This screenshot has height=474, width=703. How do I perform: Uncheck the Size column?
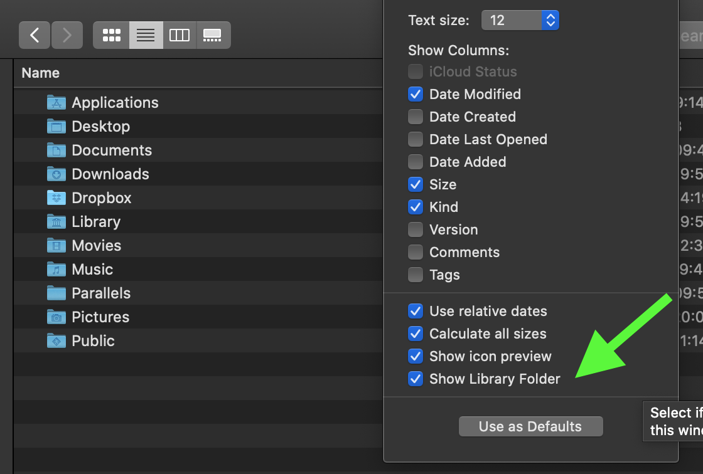[x=416, y=184]
